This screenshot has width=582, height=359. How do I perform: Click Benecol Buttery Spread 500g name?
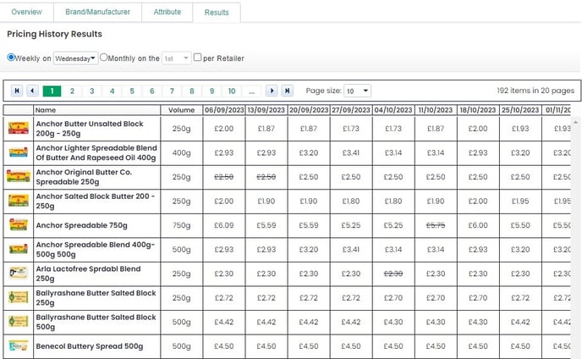[x=90, y=346]
